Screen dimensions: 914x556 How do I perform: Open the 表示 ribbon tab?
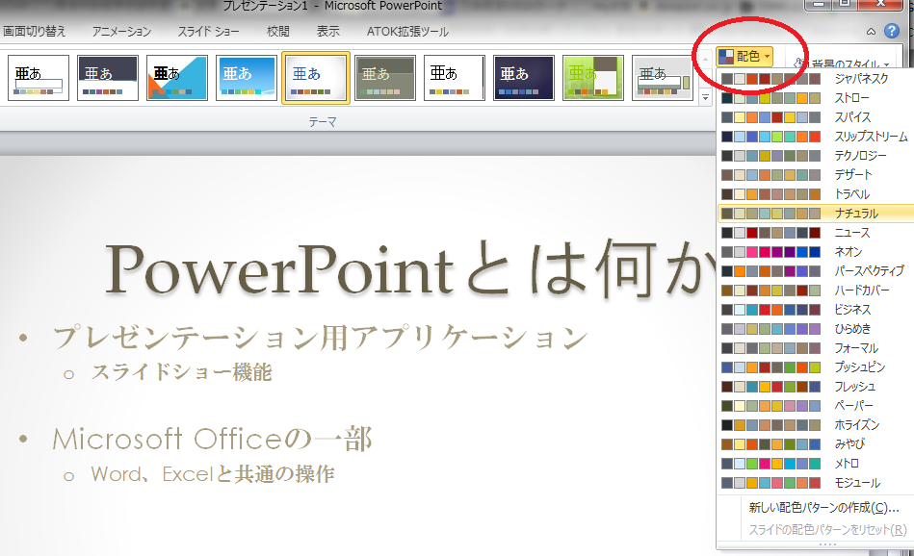tap(327, 32)
